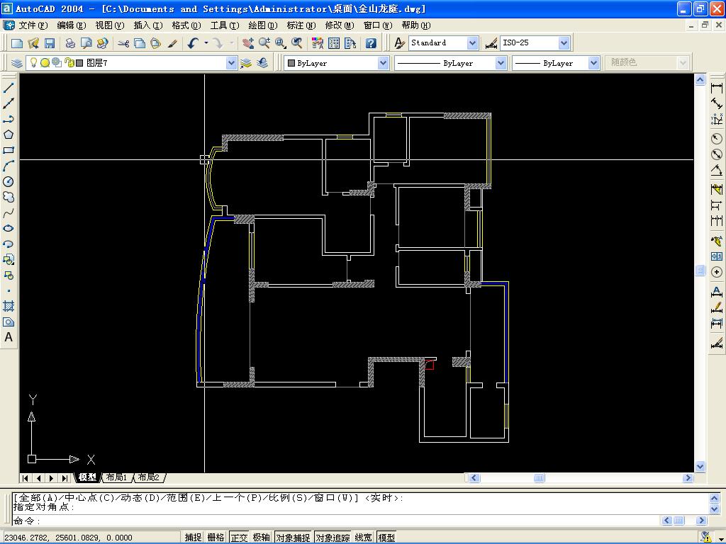Click the Undo arrow icon
Screen dimensions: 726x544
193,43
